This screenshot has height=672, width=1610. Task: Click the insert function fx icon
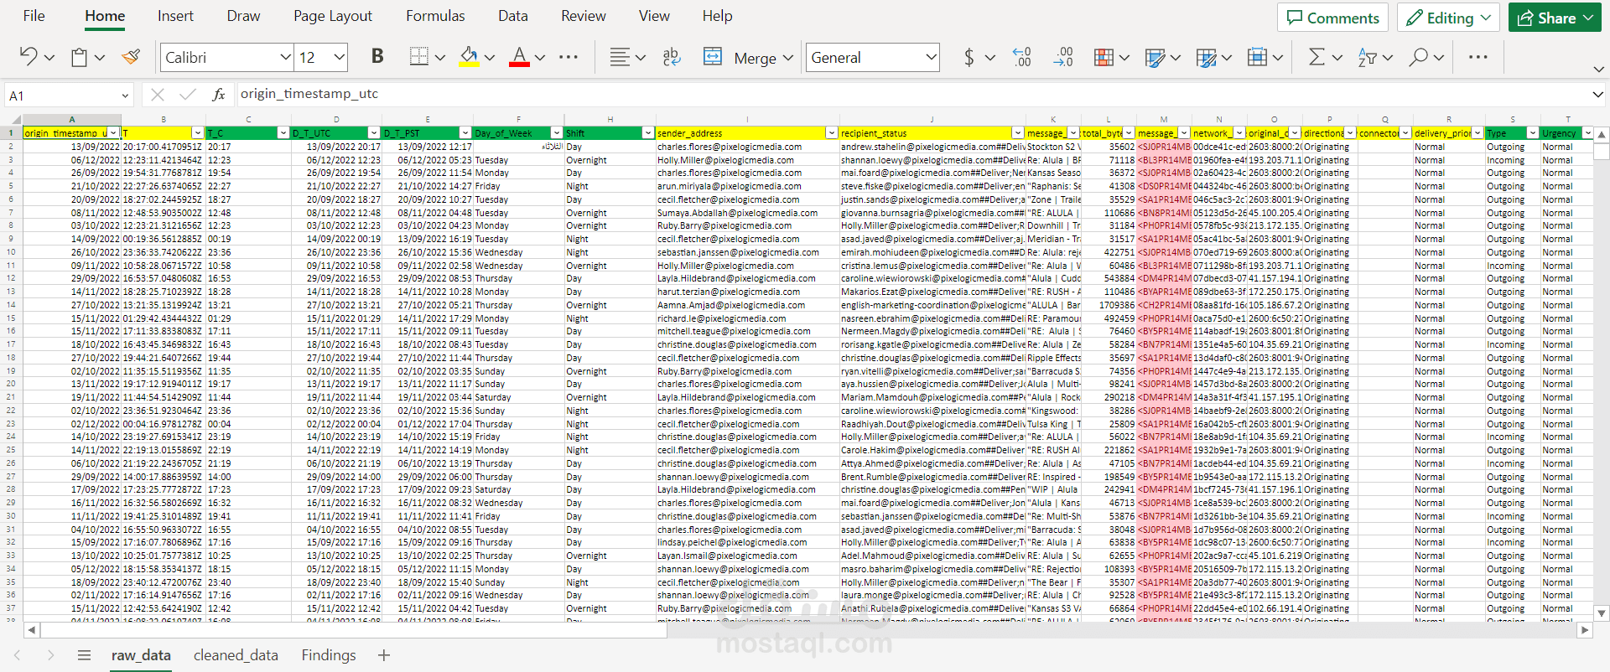click(219, 95)
